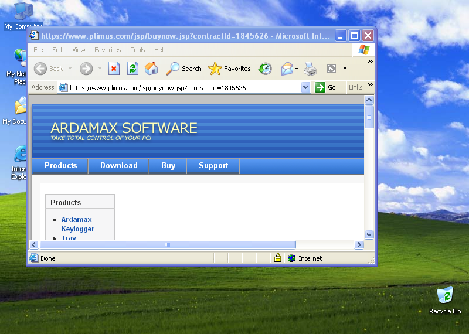Click vertical scrollbar down arrow
Screen dimensions: 469x334
369,235
